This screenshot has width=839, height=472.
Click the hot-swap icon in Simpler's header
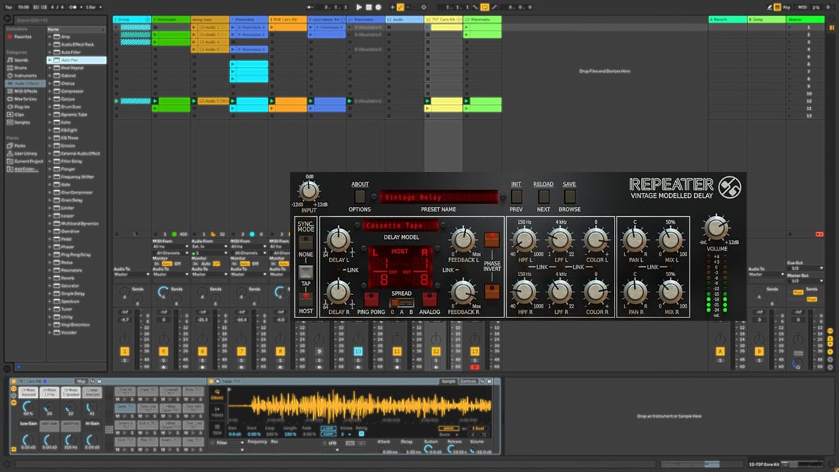(482, 381)
